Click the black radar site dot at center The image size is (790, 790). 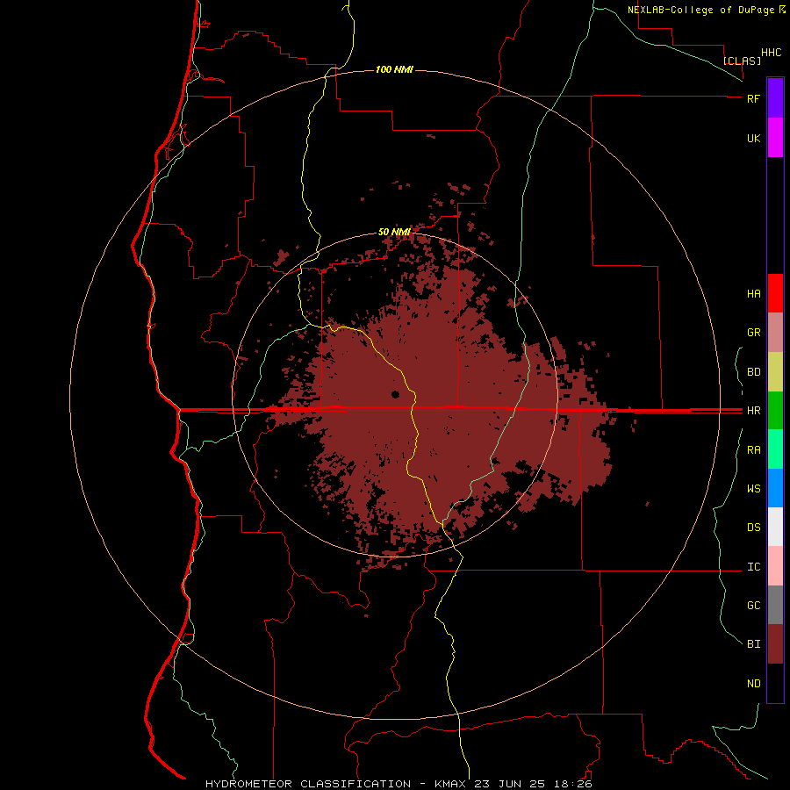395,394
